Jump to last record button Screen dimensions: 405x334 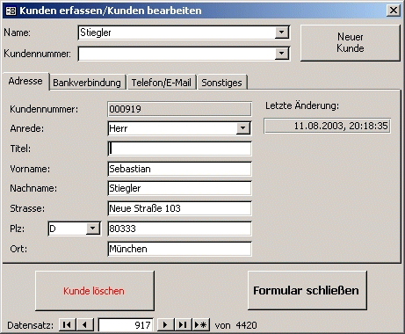click(x=183, y=324)
